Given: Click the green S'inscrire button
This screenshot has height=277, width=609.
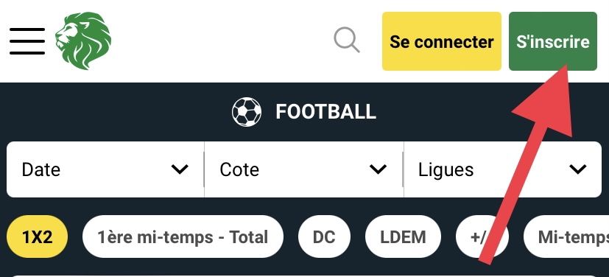Looking at the screenshot, I should coord(553,41).
